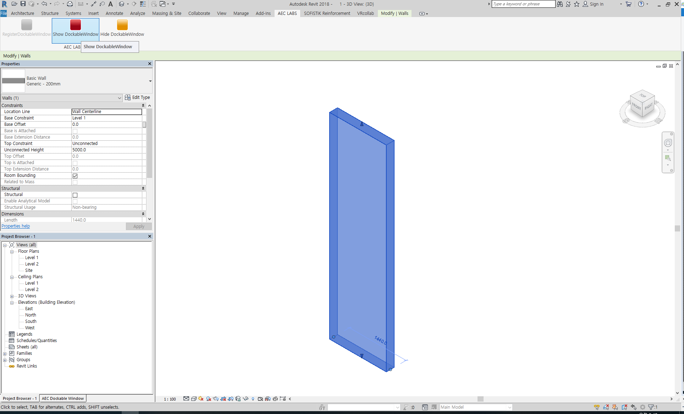Click the Open file icon in quick access toolbar

(x=14, y=4)
